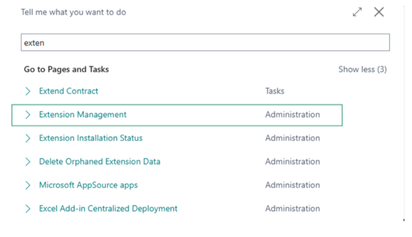The image size is (412, 237).
Task: Click the 'Go to Pages and Tasks' heading
Action: (66, 69)
